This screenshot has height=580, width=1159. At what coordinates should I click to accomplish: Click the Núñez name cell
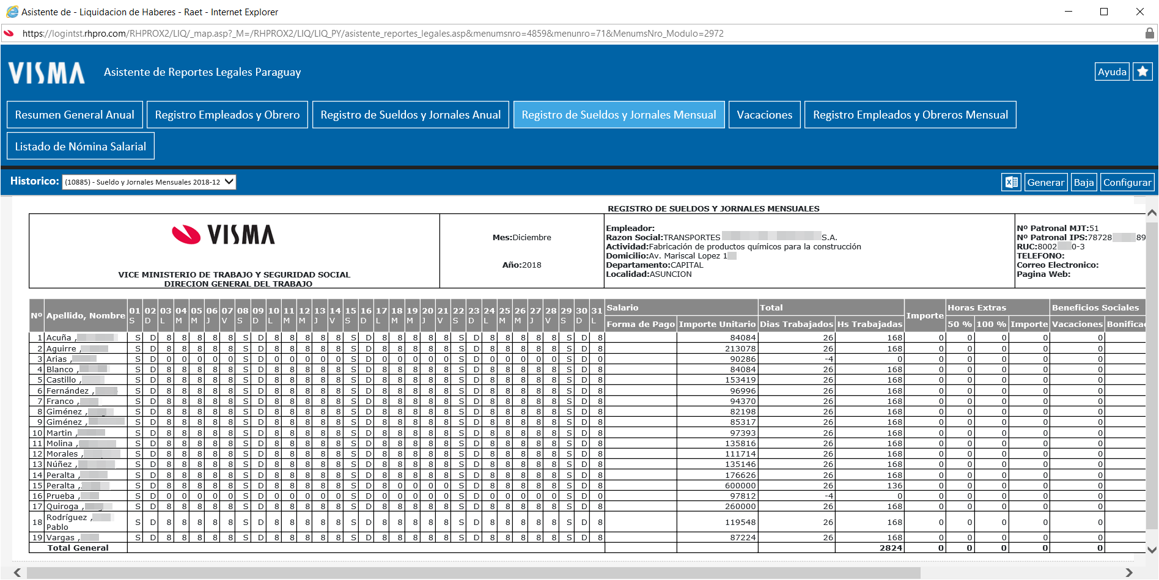point(86,464)
